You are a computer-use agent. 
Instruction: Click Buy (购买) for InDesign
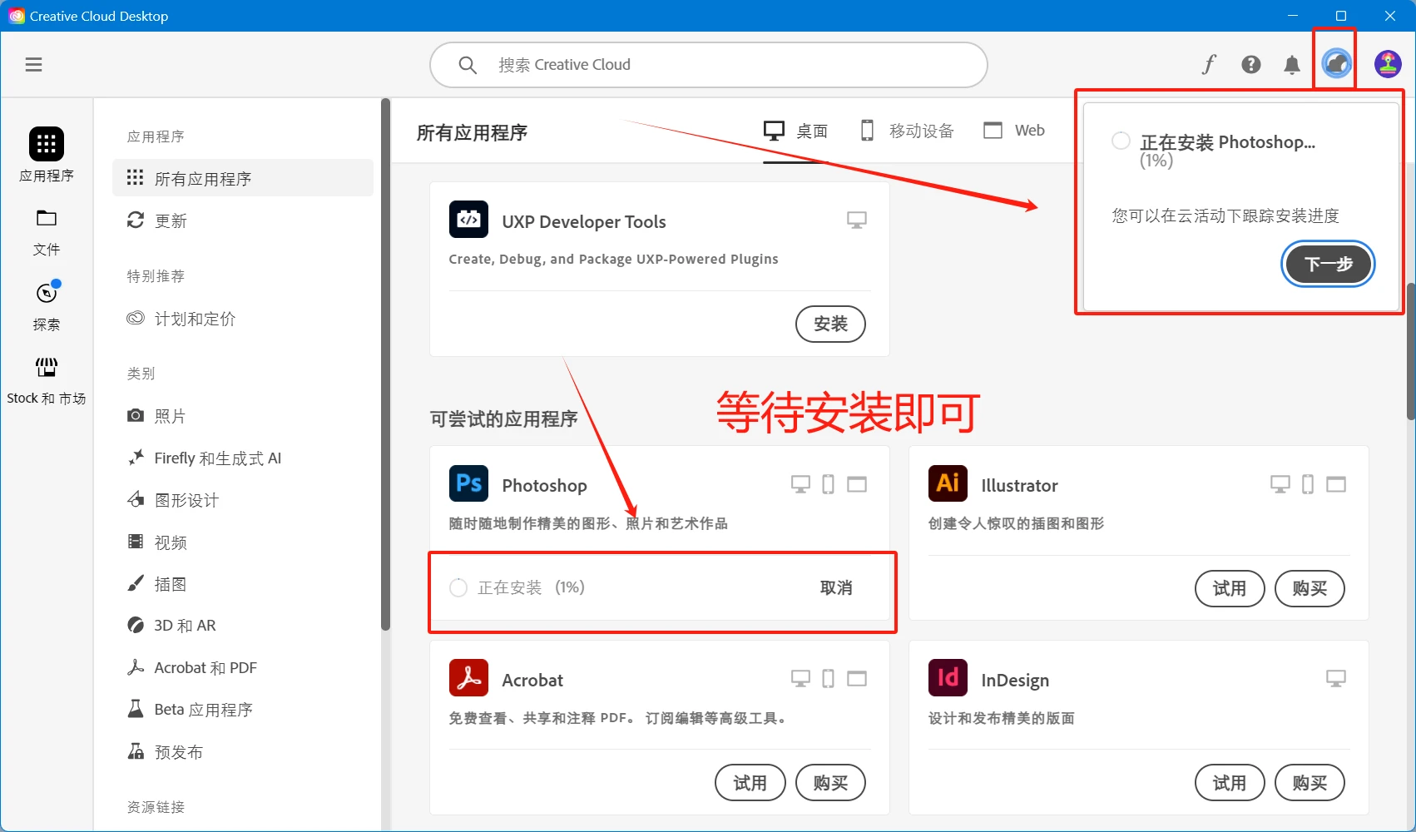[x=1310, y=783]
